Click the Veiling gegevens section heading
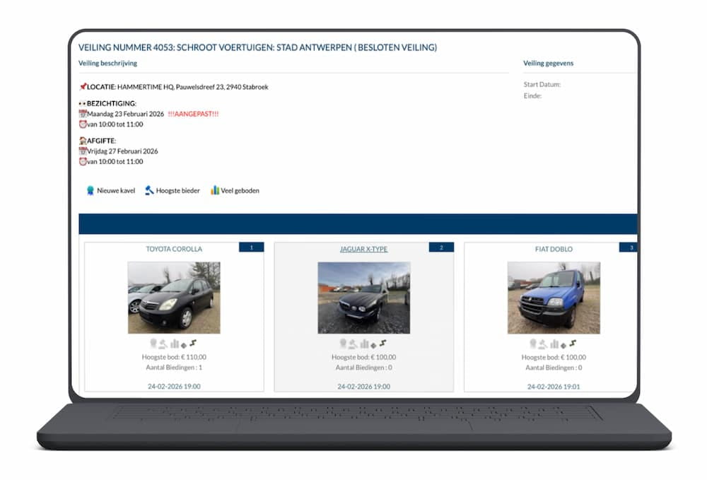The image size is (707, 480). pyautogui.click(x=549, y=63)
